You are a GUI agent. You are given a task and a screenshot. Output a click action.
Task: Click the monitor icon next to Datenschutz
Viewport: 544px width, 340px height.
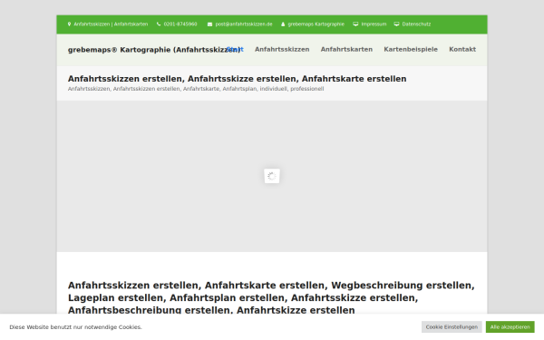396,24
